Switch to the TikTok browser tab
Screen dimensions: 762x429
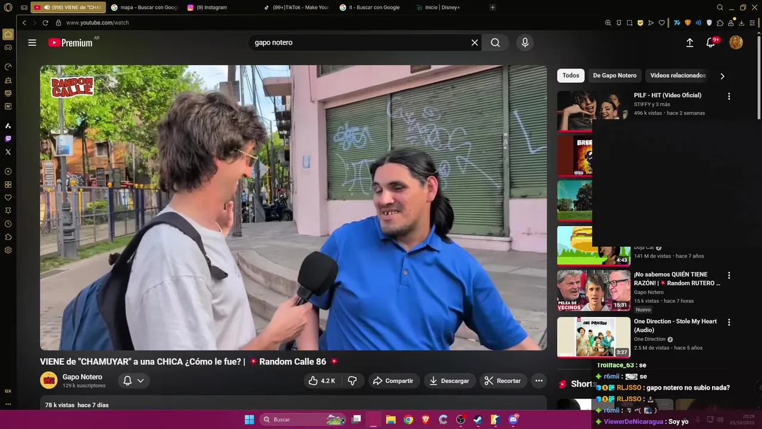click(296, 7)
